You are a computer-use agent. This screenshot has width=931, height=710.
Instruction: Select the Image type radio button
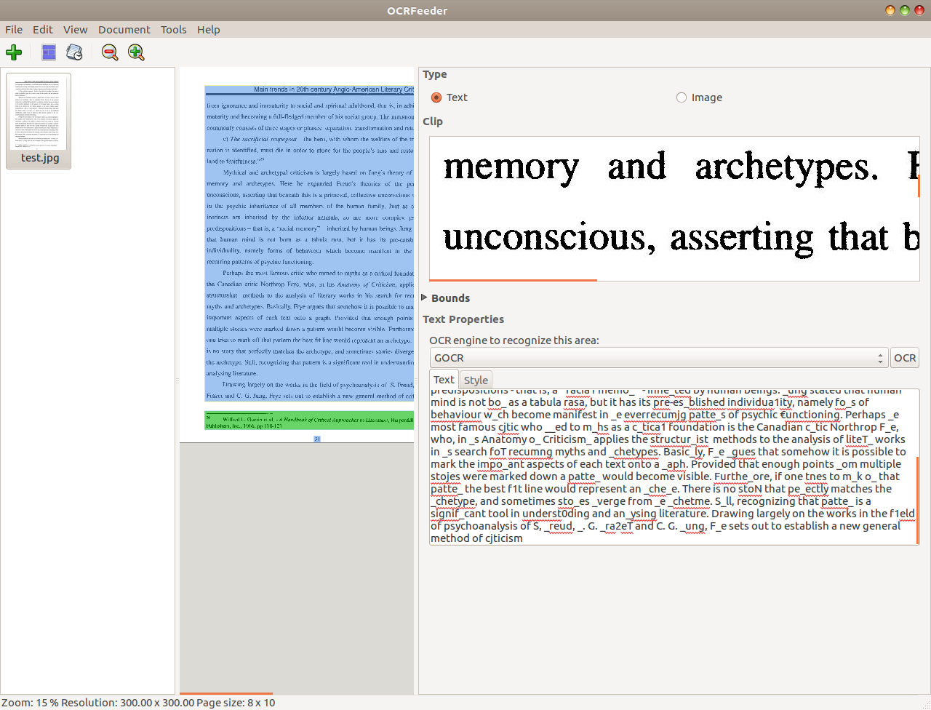coord(682,97)
